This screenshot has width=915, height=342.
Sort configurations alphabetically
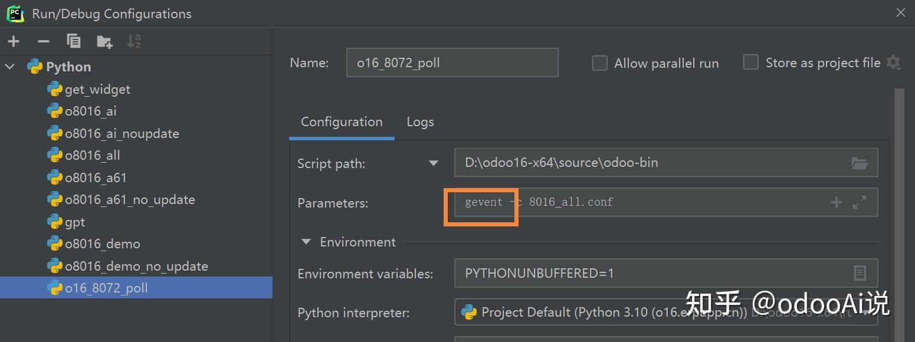pyautogui.click(x=134, y=41)
